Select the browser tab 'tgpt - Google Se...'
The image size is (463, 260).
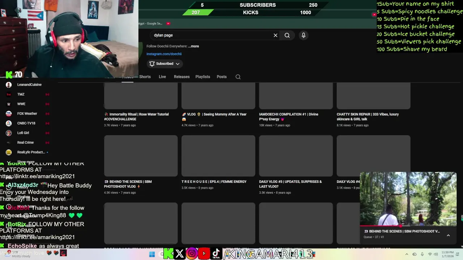pos(151,23)
